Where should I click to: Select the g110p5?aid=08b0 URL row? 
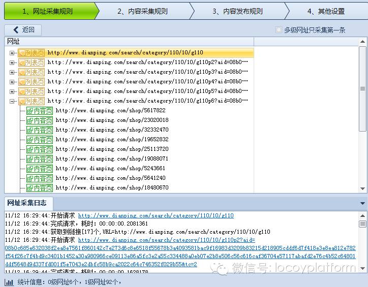[147, 91]
